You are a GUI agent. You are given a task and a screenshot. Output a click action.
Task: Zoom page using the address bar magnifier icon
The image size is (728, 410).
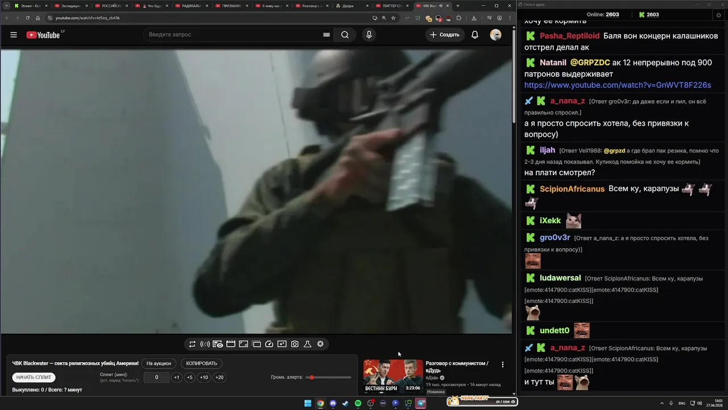(384, 18)
